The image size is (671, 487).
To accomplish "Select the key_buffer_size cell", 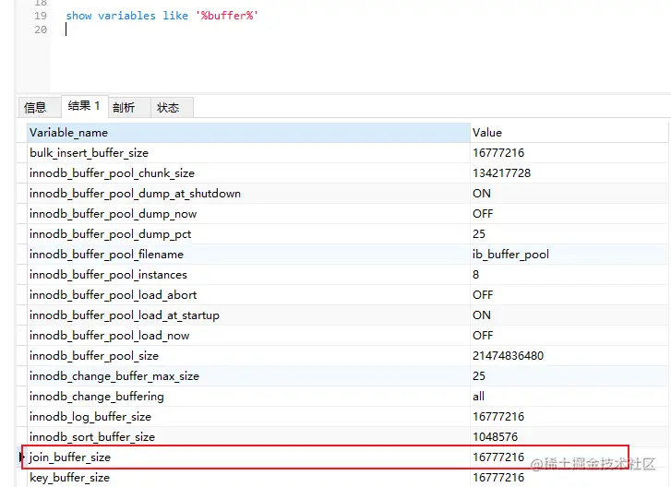I will [x=248, y=478].
